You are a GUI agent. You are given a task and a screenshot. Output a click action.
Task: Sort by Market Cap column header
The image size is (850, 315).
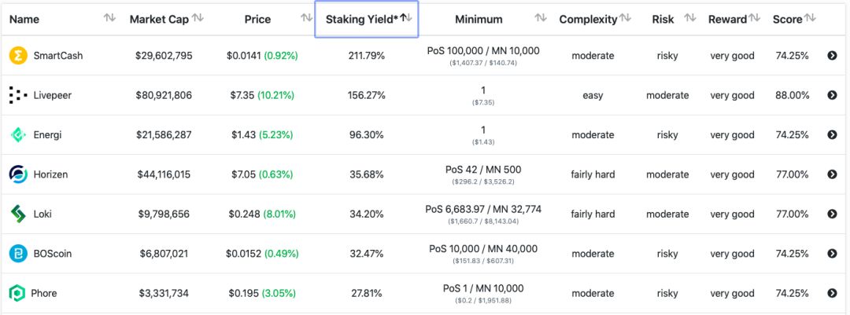pos(159,19)
